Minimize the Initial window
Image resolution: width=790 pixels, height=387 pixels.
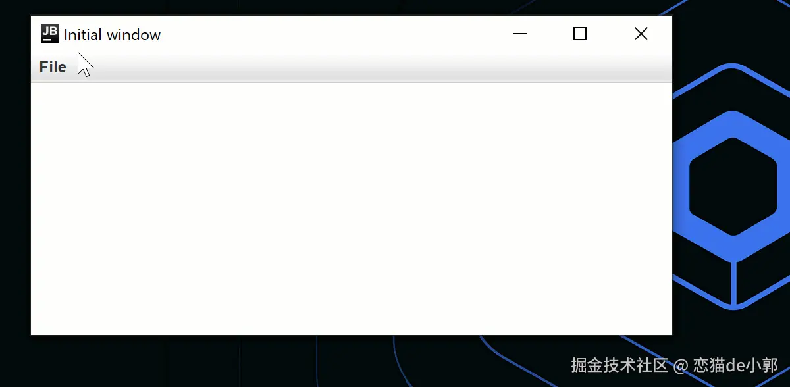(x=520, y=34)
